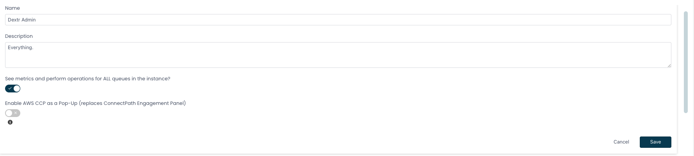694x156 pixels.
Task: Click the 'Description' field label
Action: click(x=19, y=36)
